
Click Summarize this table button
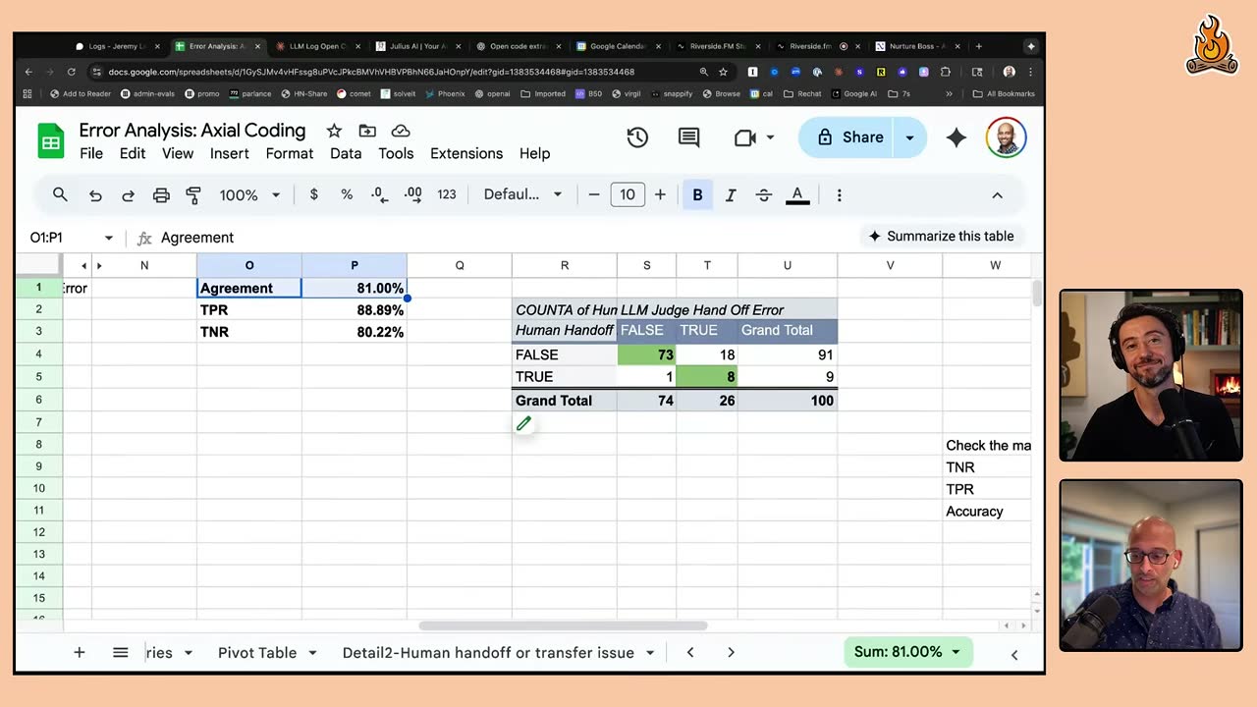[940, 236]
